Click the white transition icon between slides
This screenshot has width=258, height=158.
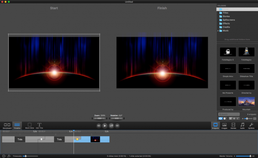pos(41,139)
